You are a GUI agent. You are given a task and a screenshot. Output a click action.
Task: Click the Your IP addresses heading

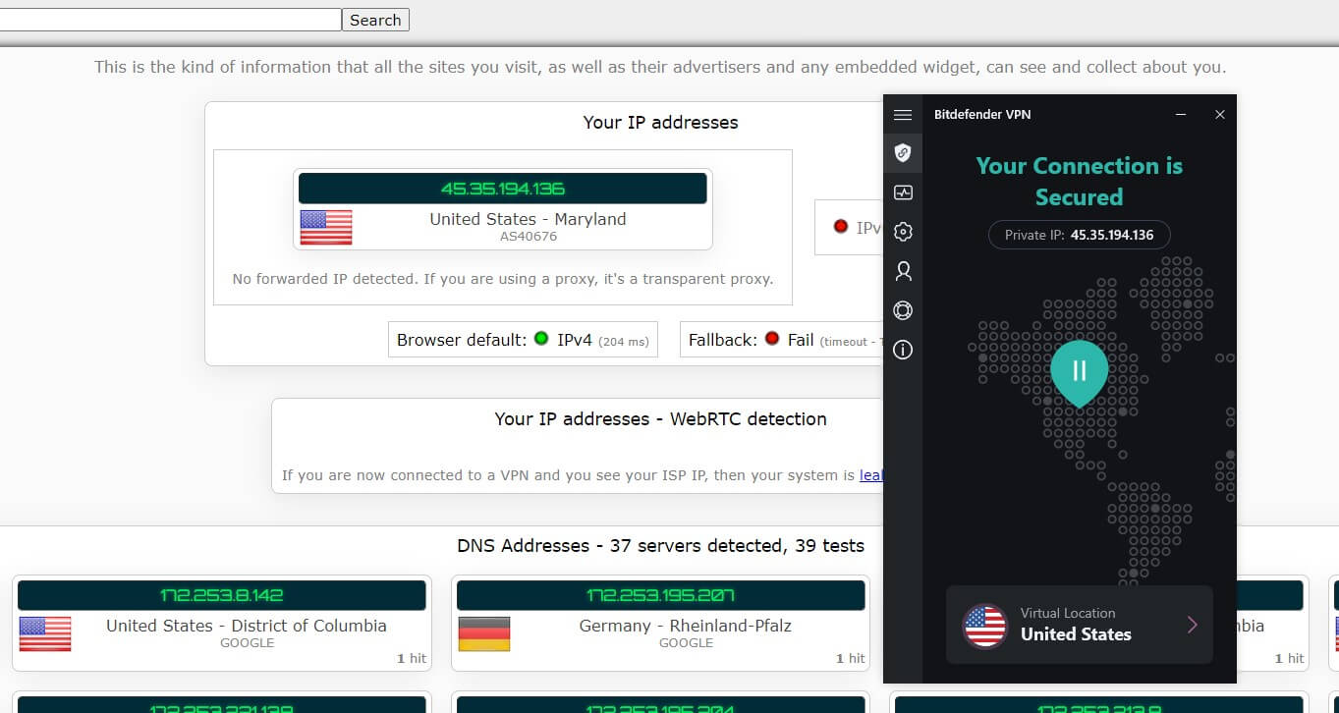660,123
